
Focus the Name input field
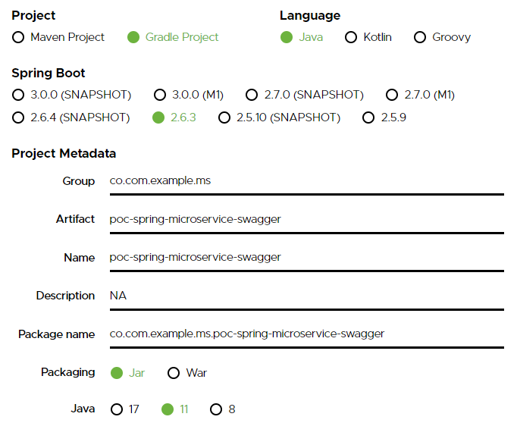[306, 257]
